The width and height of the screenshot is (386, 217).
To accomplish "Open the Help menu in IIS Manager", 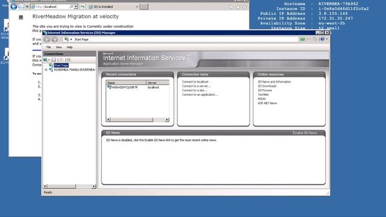I will 69,47.
